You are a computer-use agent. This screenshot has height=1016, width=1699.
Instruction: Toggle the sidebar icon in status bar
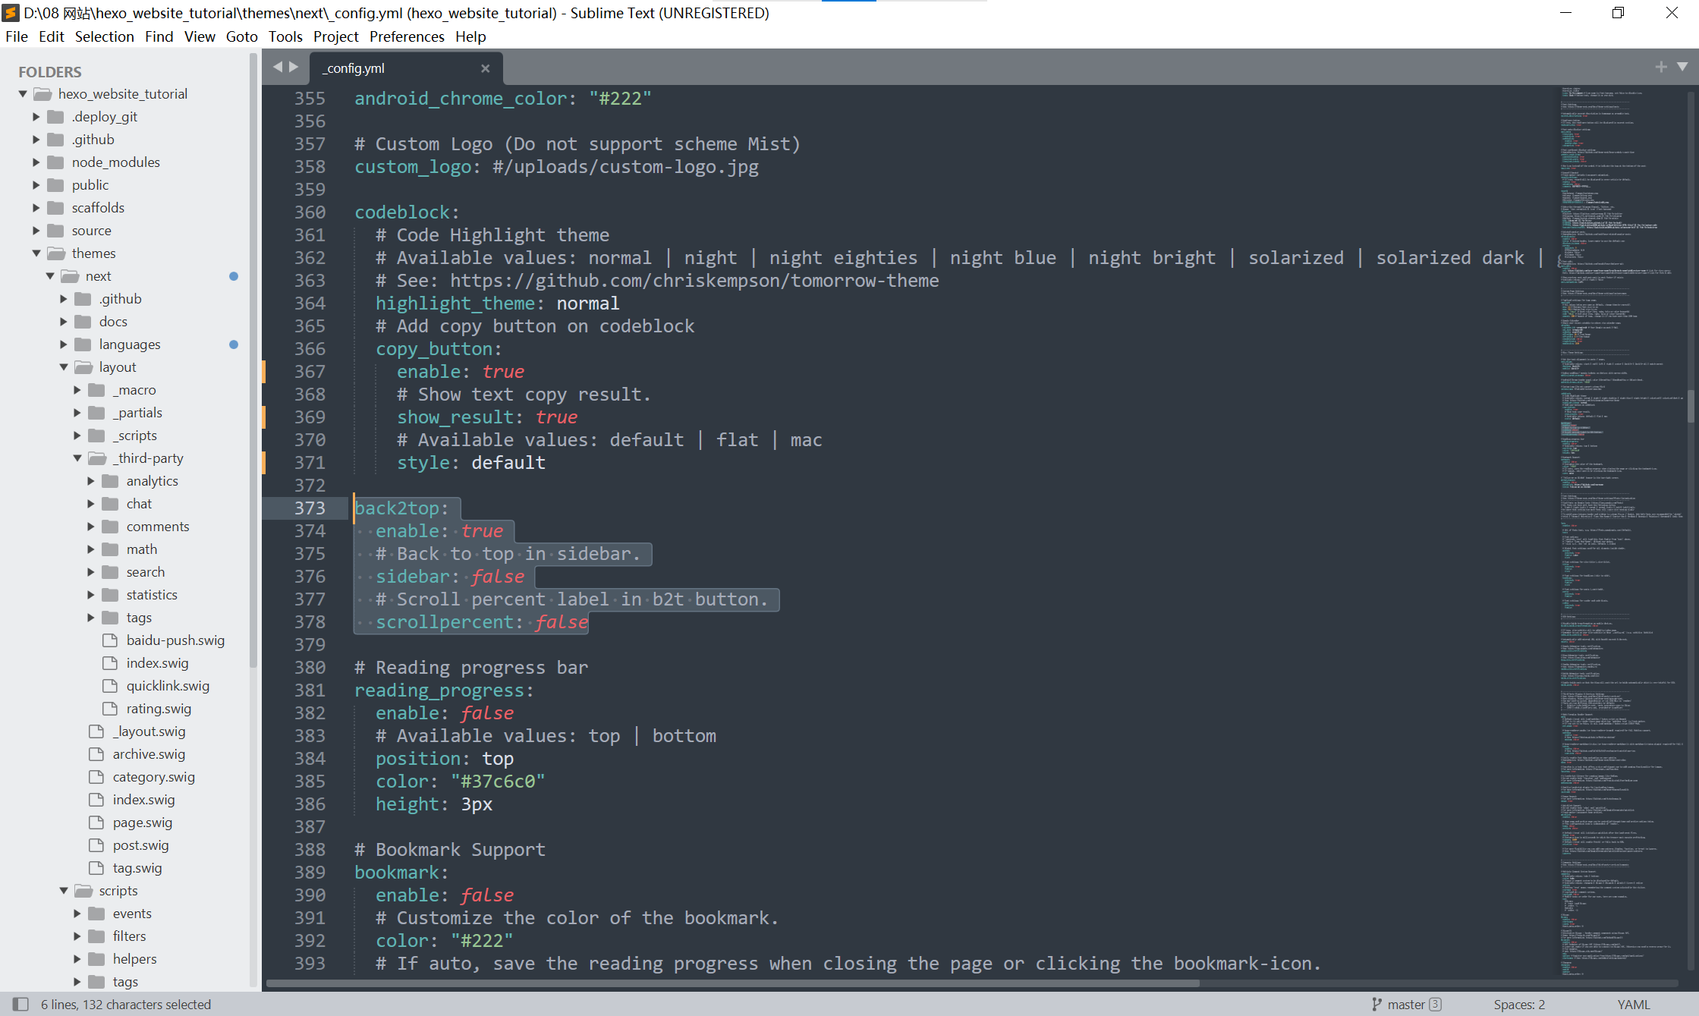point(20,1004)
